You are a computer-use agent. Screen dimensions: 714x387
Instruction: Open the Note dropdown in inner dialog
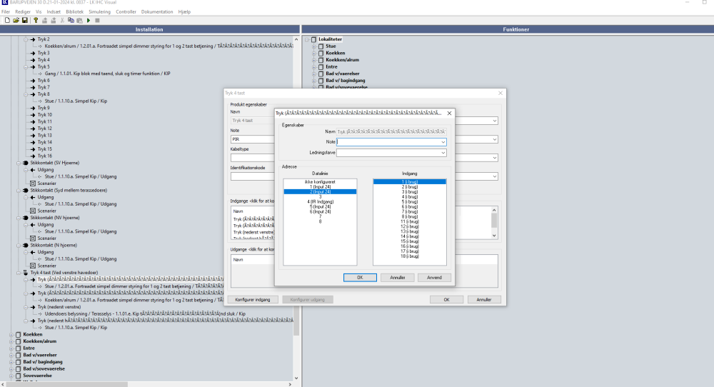pos(443,142)
